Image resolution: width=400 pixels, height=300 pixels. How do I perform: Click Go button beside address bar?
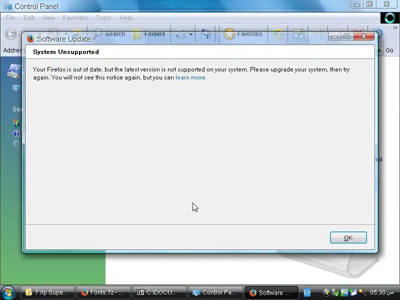coord(385,50)
